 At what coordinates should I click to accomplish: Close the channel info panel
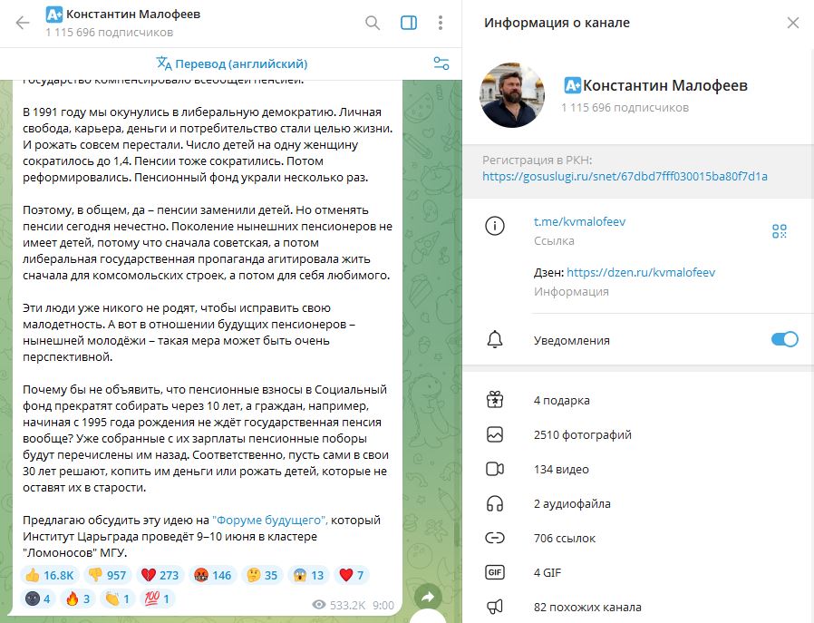[793, 23]
